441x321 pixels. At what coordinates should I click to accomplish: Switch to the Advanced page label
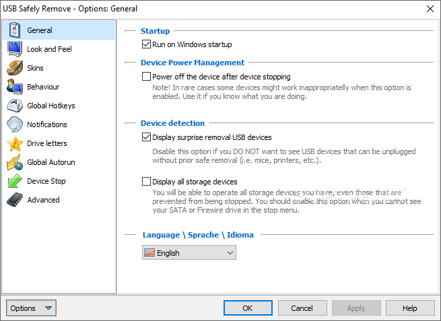coord(43,200)
